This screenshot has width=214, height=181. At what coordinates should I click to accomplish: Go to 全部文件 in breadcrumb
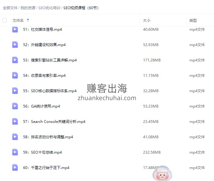[10, 8]
